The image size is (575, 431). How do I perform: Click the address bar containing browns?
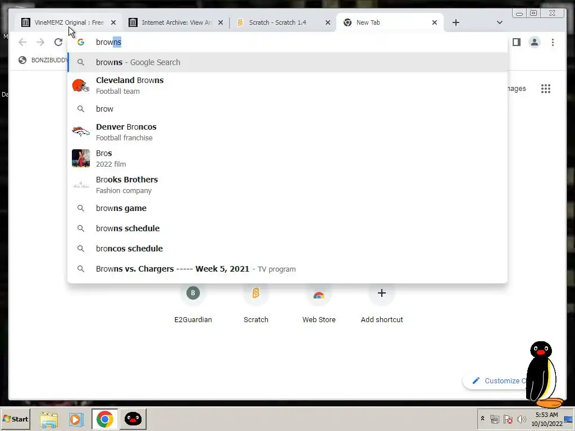(x=287, y=42)
